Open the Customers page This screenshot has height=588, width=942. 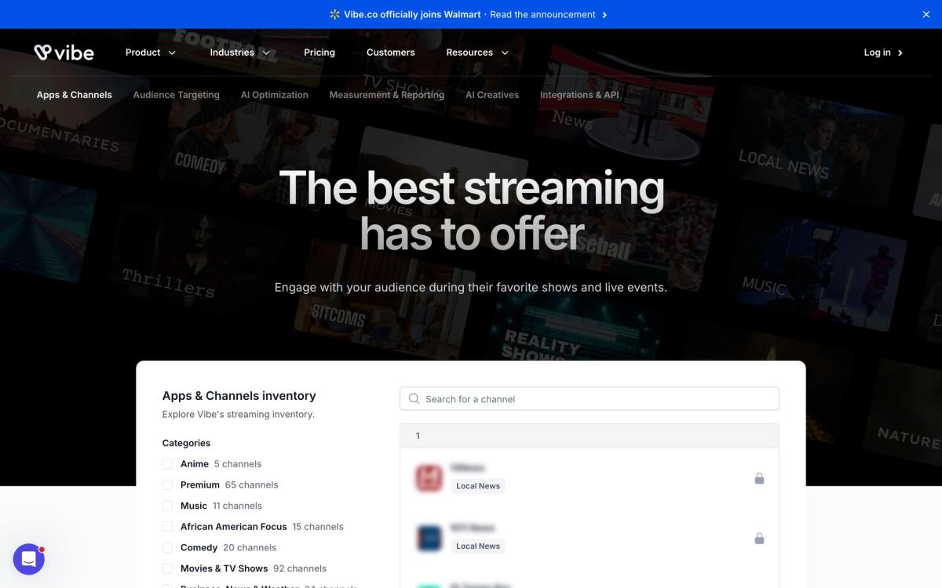[x=390, y=53]
